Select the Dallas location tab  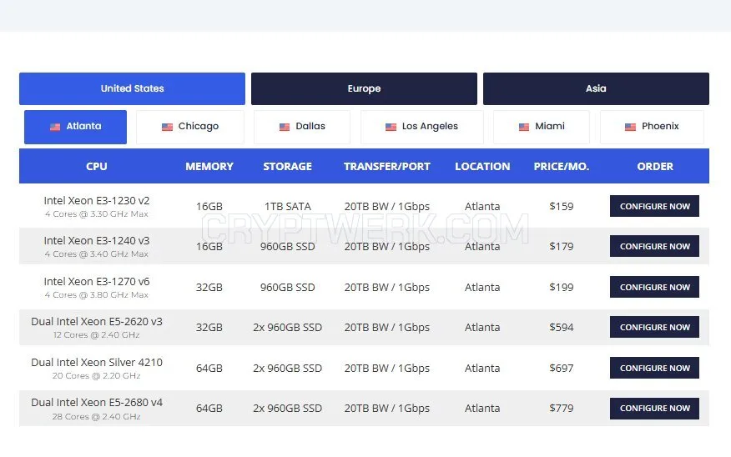pos(302,127)
